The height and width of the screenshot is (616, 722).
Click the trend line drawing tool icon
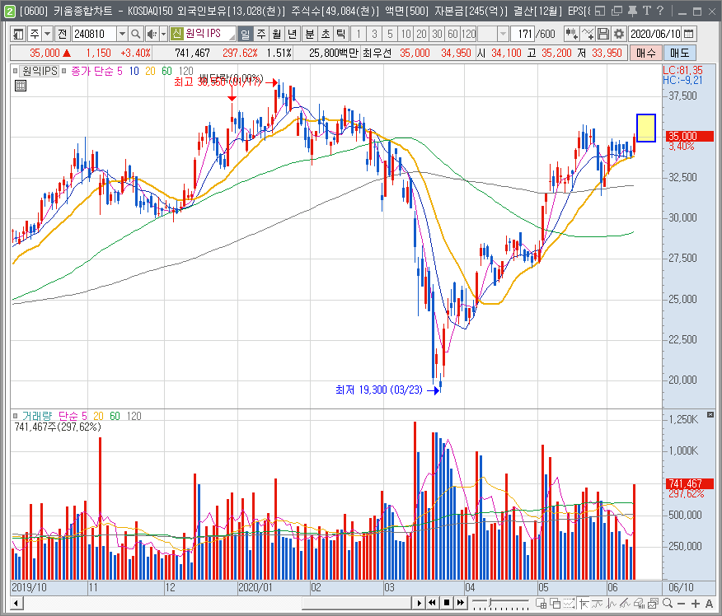(625, 603)
